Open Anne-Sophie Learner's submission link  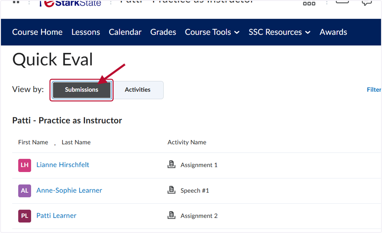coord(69,190)
